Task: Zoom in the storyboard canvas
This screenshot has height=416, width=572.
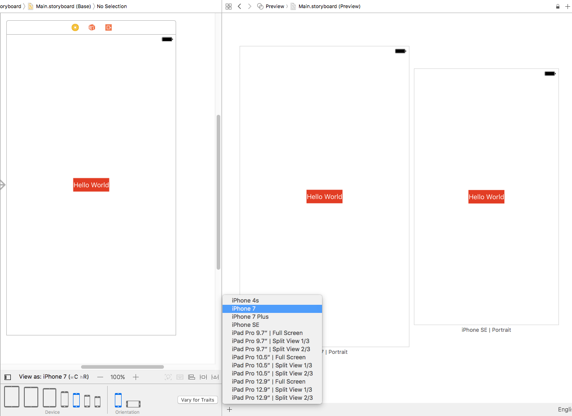Action: pos(136,377)
